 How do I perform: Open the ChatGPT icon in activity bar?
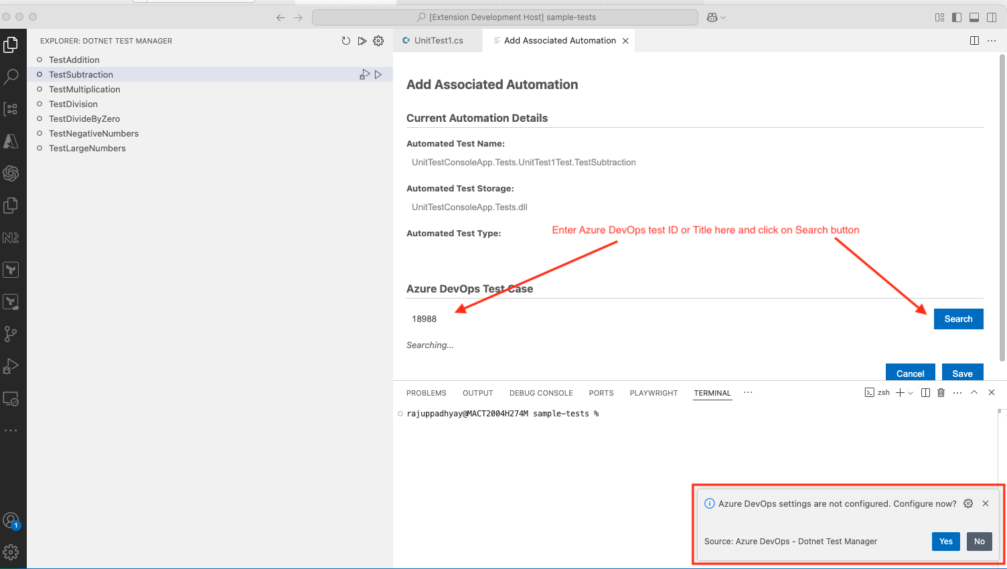coord(11,173)
